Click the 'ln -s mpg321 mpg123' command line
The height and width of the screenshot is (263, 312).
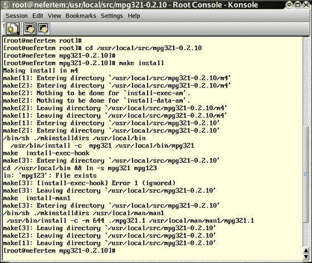80,168
